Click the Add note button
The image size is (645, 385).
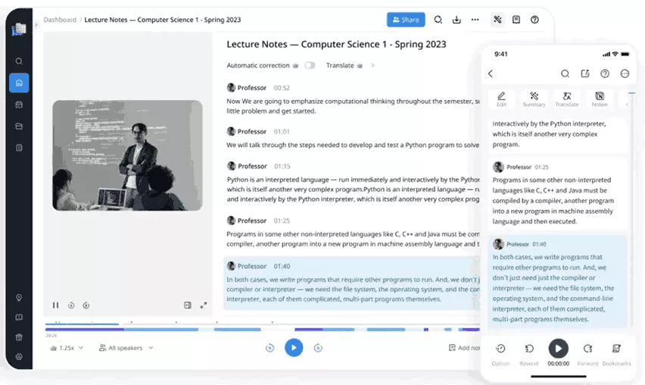(x=464, y=348)
